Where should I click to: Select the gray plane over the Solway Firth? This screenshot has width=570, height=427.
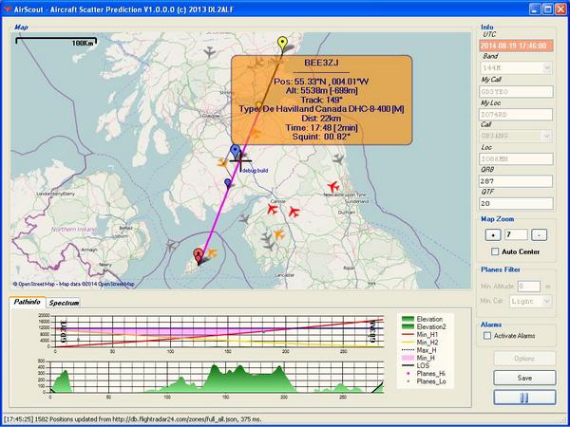(x=244, y=219)
